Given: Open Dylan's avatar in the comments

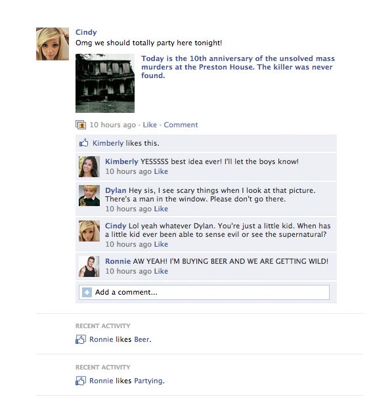Looking at the screenshot, I should pyautogui.click(x=89, y=196).
